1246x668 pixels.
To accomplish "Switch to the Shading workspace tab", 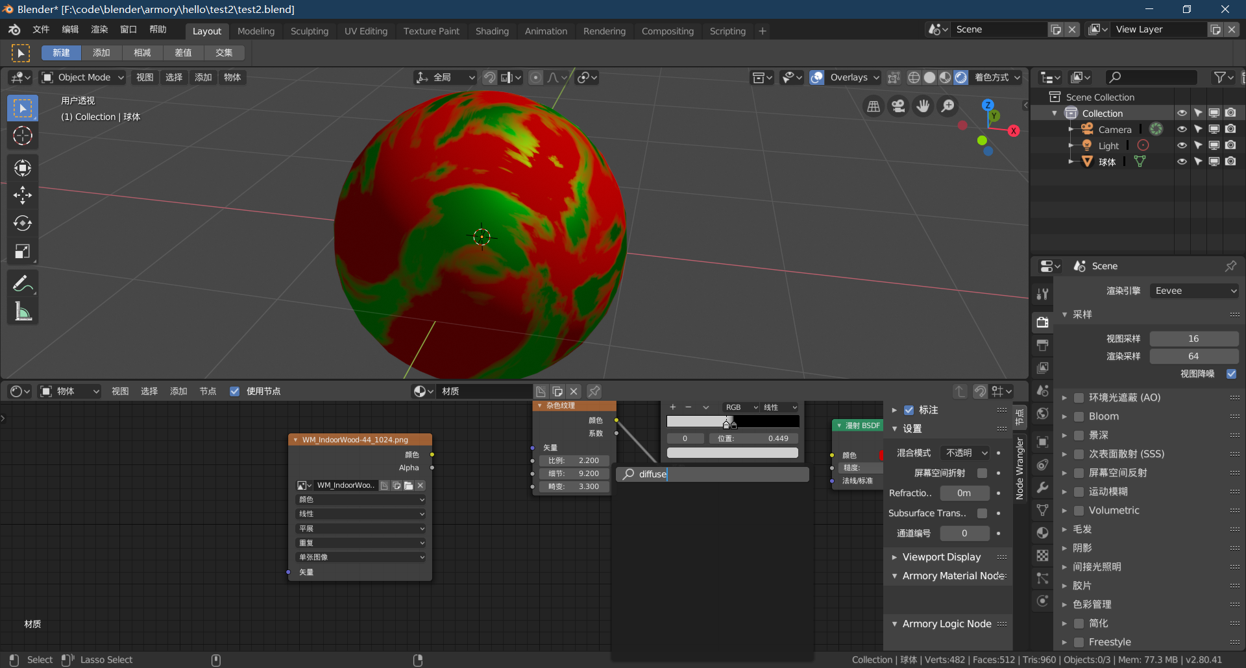I will (492, 31).
